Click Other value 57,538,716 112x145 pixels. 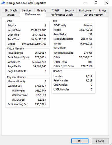[x=86, y=57]
